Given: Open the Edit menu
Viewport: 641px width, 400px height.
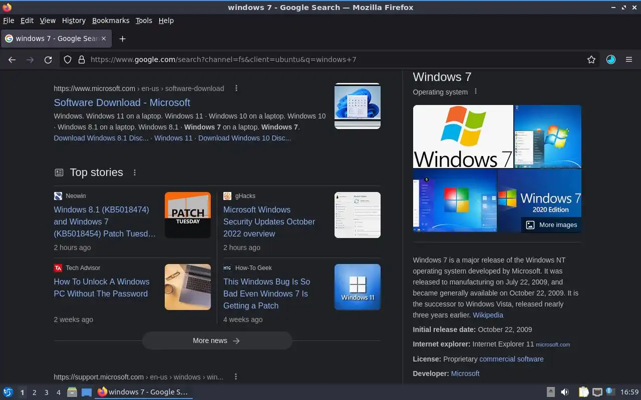Looking at the screenshot, I should click(x=27, y=20).
